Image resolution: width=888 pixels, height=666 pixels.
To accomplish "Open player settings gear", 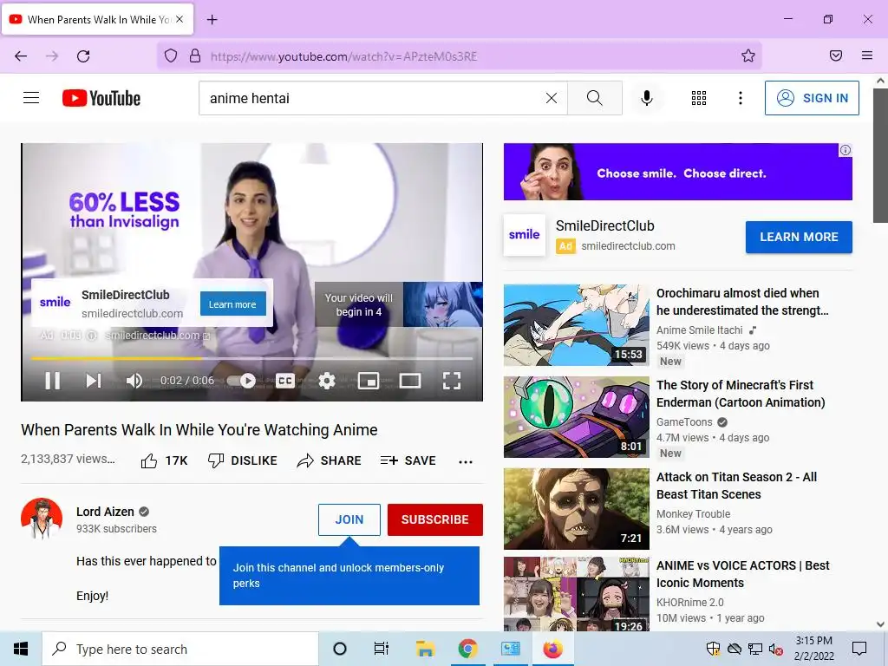I will pos(327,381).
